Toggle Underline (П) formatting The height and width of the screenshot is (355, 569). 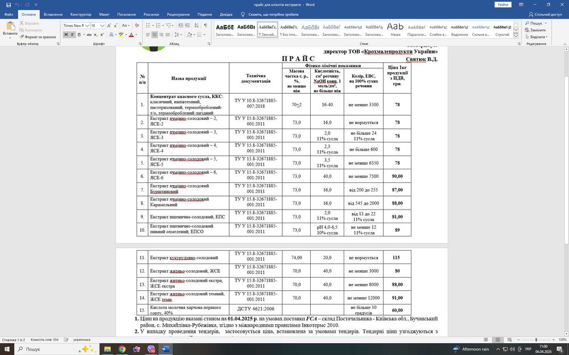(x=79, y=35)
